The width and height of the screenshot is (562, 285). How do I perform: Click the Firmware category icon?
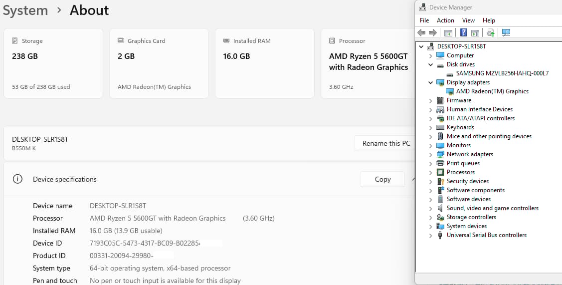point(440,100)
